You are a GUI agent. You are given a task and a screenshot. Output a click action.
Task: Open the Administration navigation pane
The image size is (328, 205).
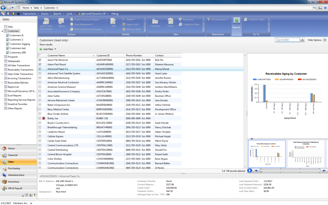tap(18, 175)
